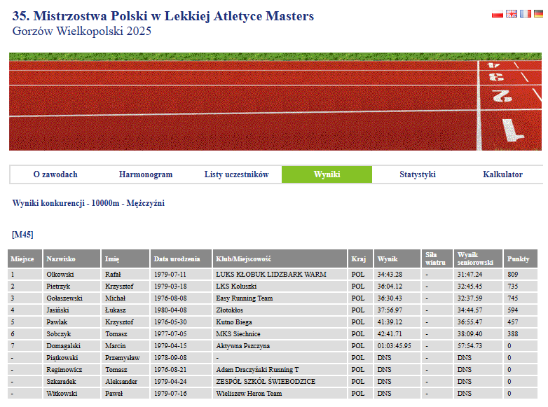Open Listy uczestników tab
Image resolution: width=548 pixels, height=407 pixels.
click(x=236, y=174)
